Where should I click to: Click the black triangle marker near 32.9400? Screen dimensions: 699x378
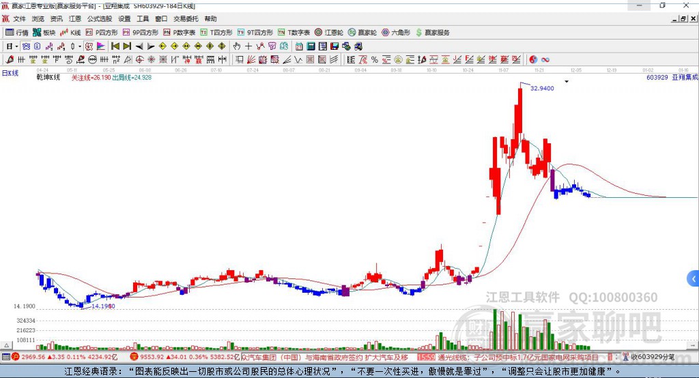pos(567,82)
